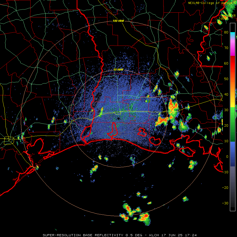Click the "80" value on the dBZ scale
The width and height of the screenshot is (237, 237).
226,32
